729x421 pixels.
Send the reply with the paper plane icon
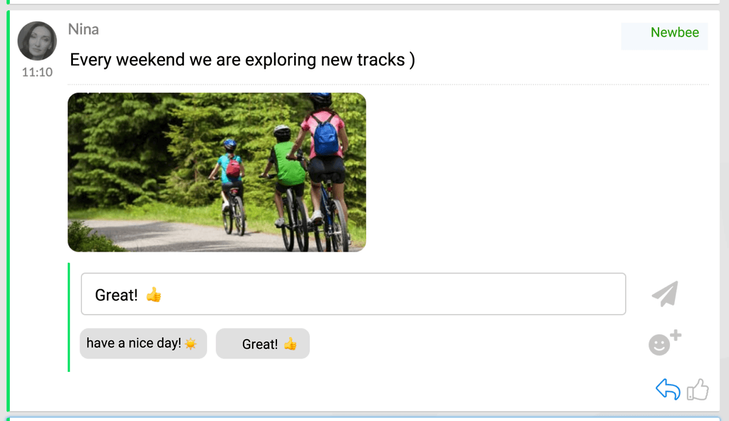point(665,294)
